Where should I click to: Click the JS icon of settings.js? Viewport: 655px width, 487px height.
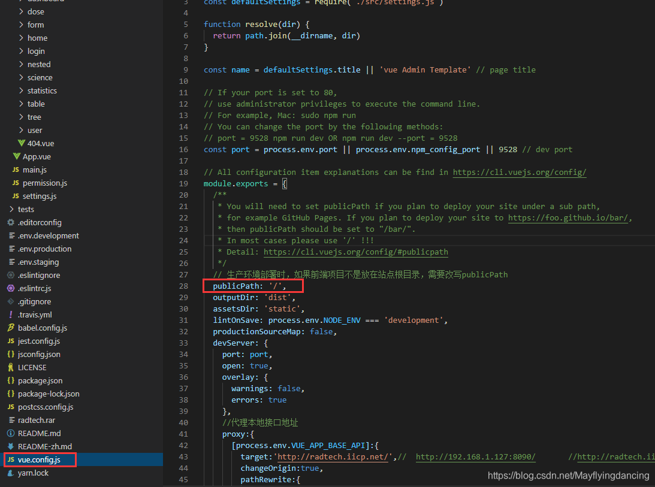16,196
